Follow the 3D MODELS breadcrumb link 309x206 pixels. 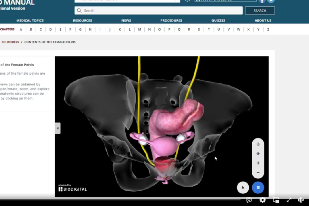10,42
